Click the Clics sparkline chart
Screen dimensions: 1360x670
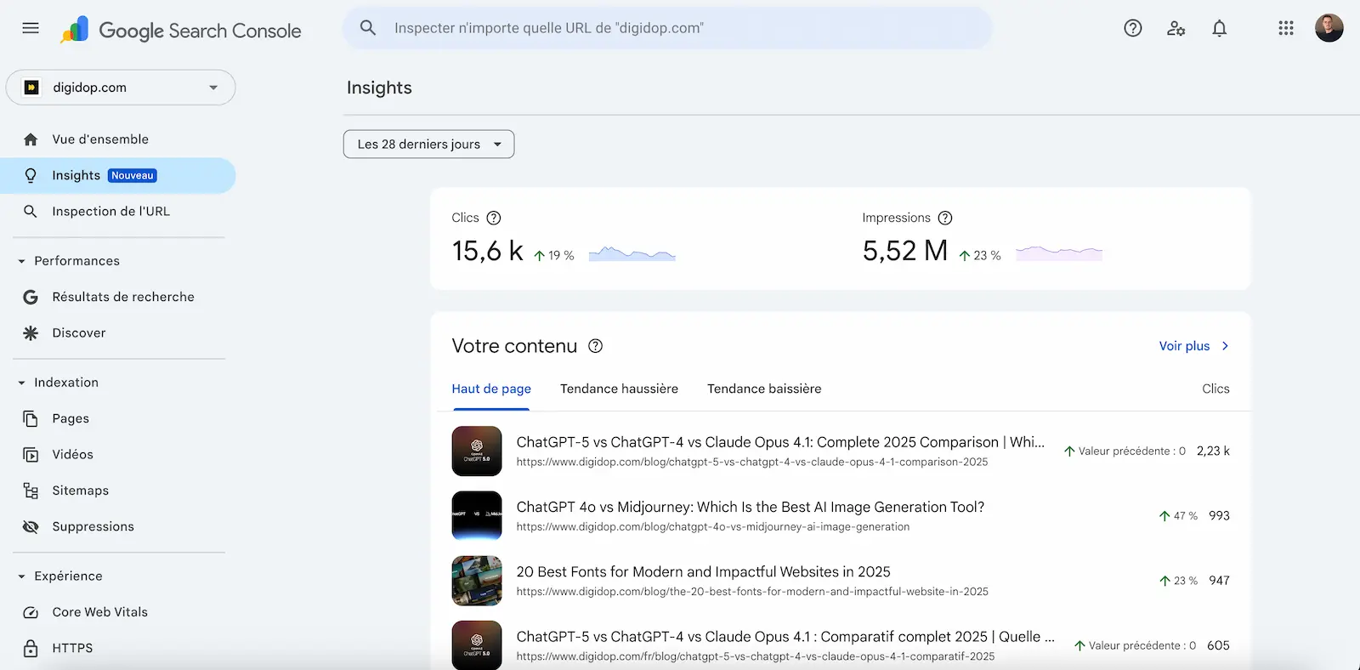click(632, 253)
